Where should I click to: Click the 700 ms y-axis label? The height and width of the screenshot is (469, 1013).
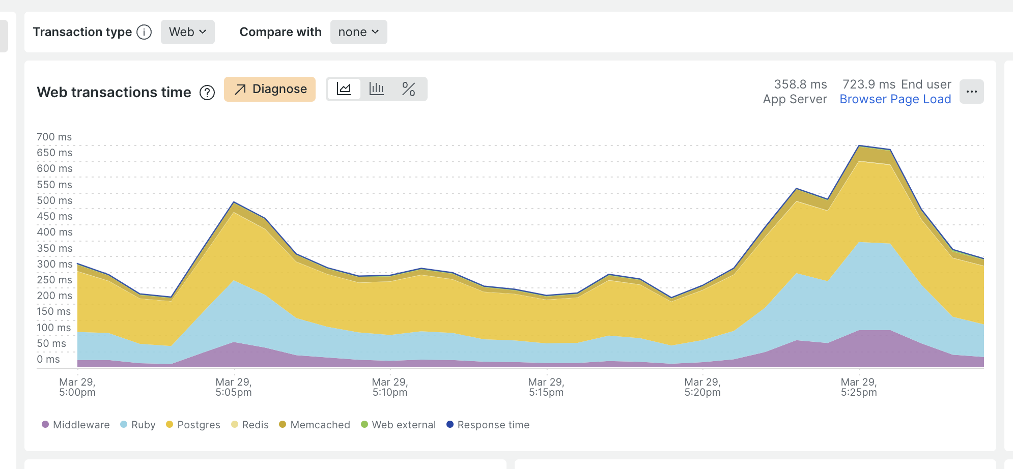(x=54, y=137)
